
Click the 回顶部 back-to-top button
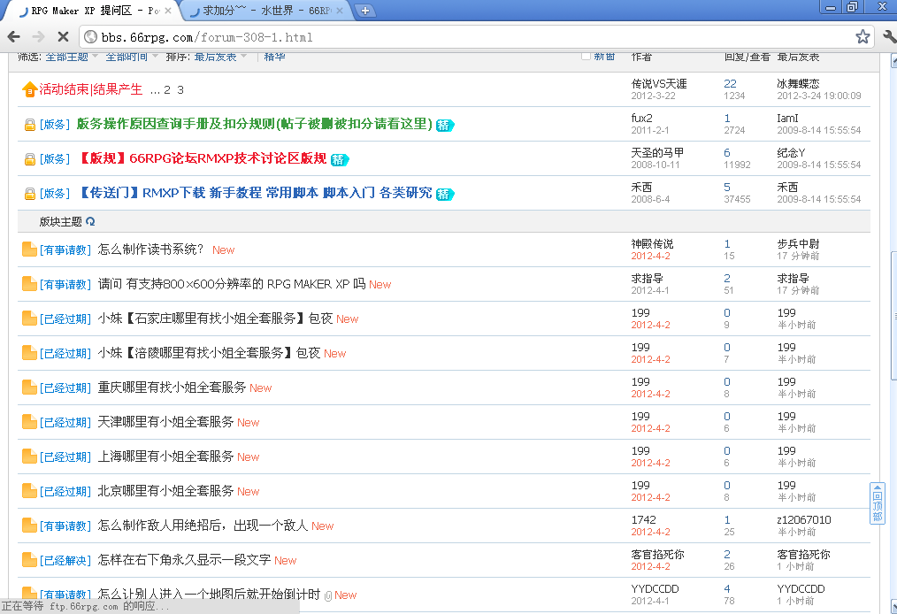coord(877,503)
